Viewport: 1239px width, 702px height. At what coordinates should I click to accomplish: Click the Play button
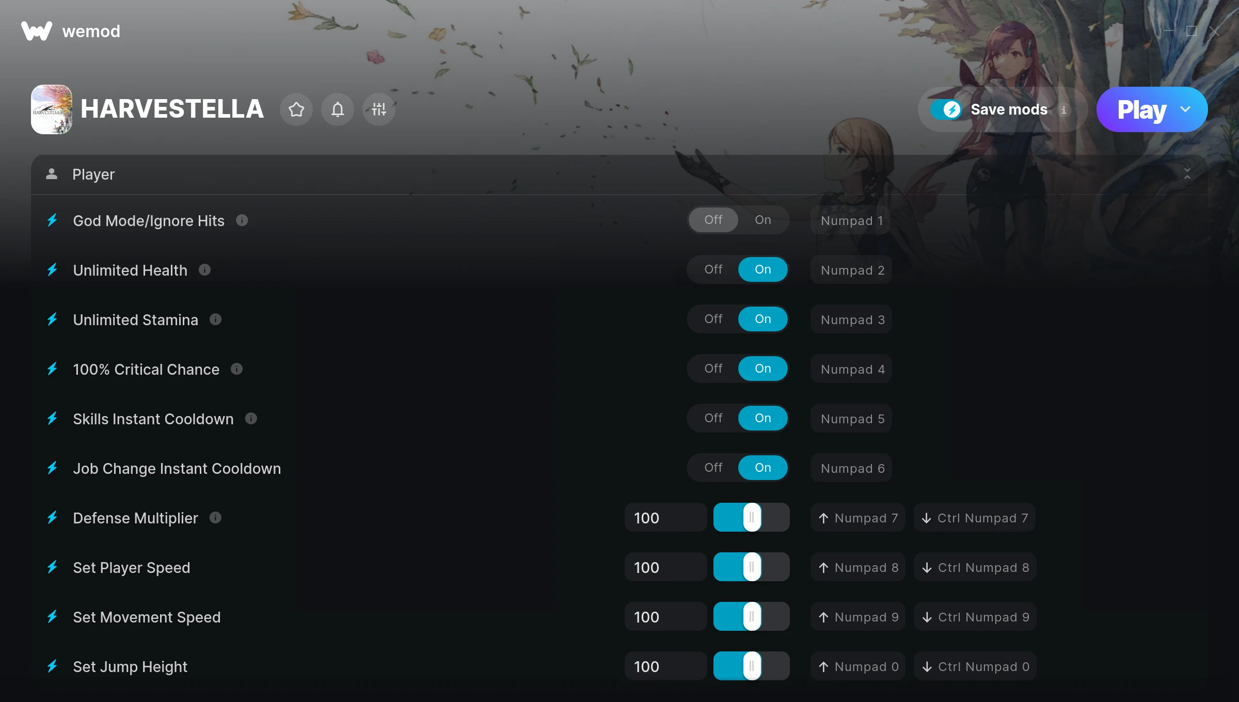click(x=1142, y=109)
